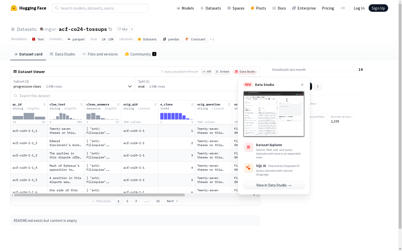Open Docs in the top navigation
Image resolution: width=402 pixels, height=251 pixels.
pos(279,8)
